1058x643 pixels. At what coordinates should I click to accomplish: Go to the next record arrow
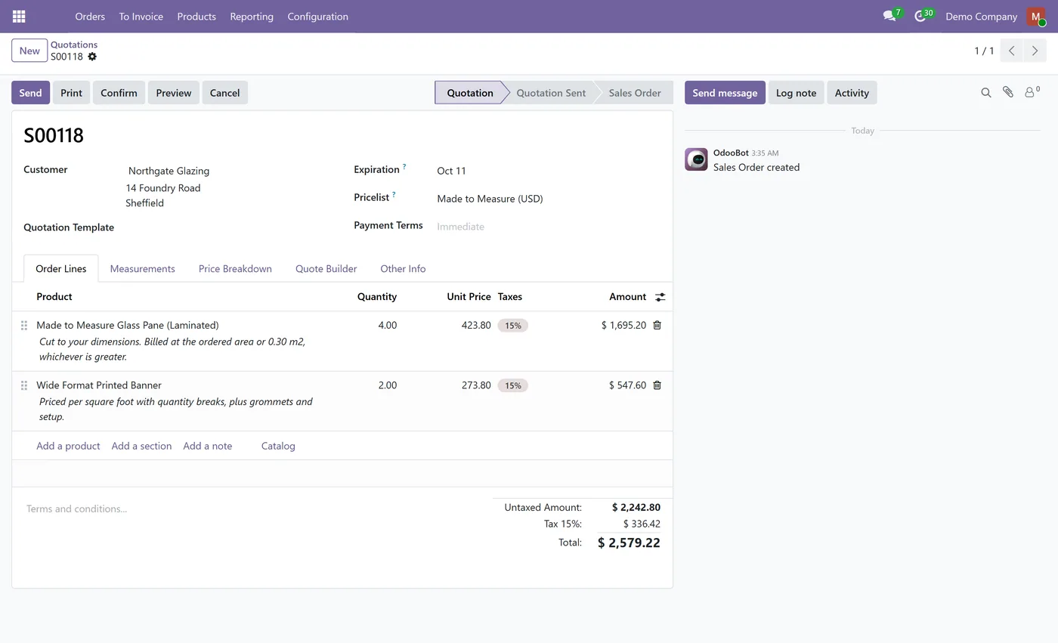coord(1035,51)
